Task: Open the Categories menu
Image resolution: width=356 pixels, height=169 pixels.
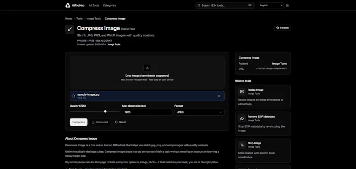Action: pos(109,5)
